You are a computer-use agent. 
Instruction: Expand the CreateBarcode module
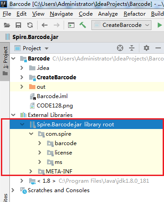pyautogui.click(x=22, y=77)
